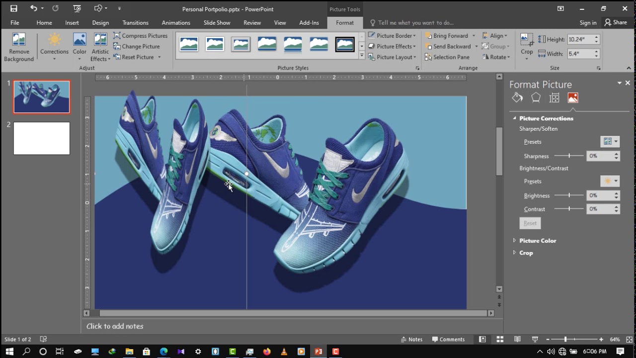Select the Fill & Line pane icon
Viewport: 636px width, 358px height.
517,98
